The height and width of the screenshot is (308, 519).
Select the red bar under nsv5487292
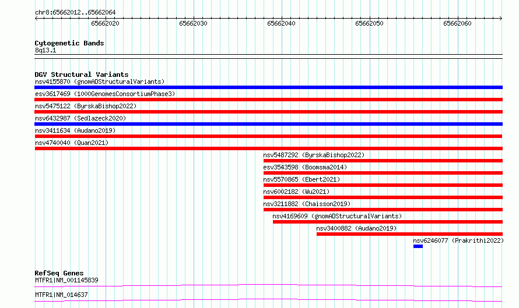pyautogui.click(x=383, y=161)
